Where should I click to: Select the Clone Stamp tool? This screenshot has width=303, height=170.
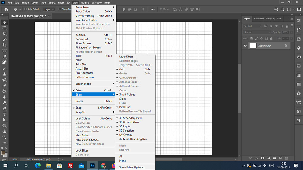[4, 74]
